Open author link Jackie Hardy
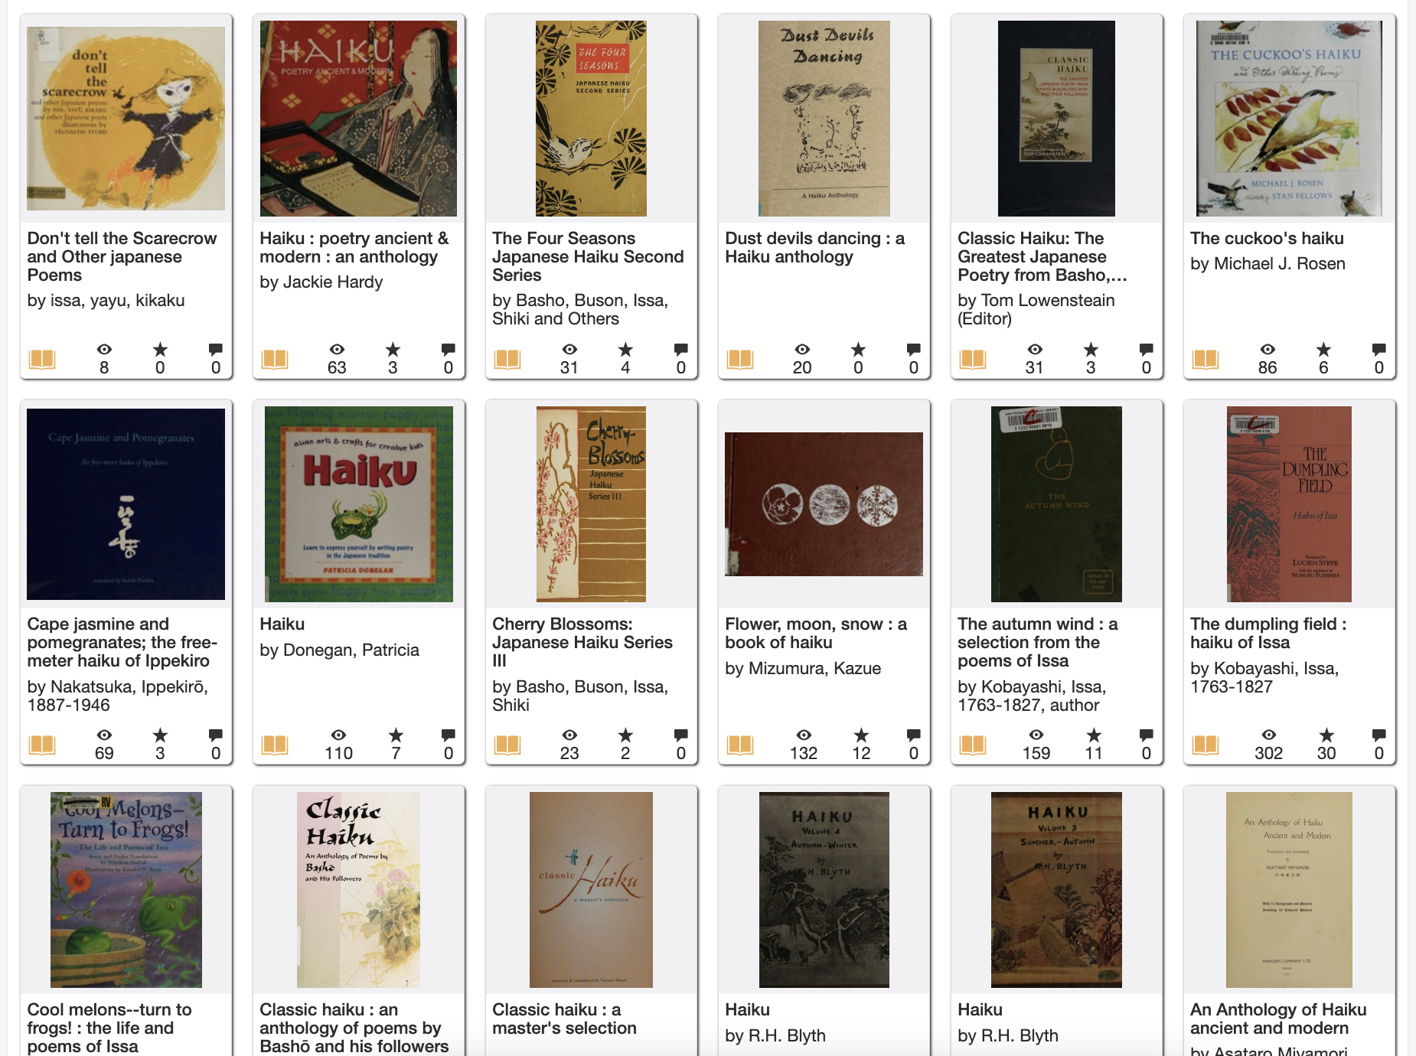1416x1056 pixels. [332, 282]
